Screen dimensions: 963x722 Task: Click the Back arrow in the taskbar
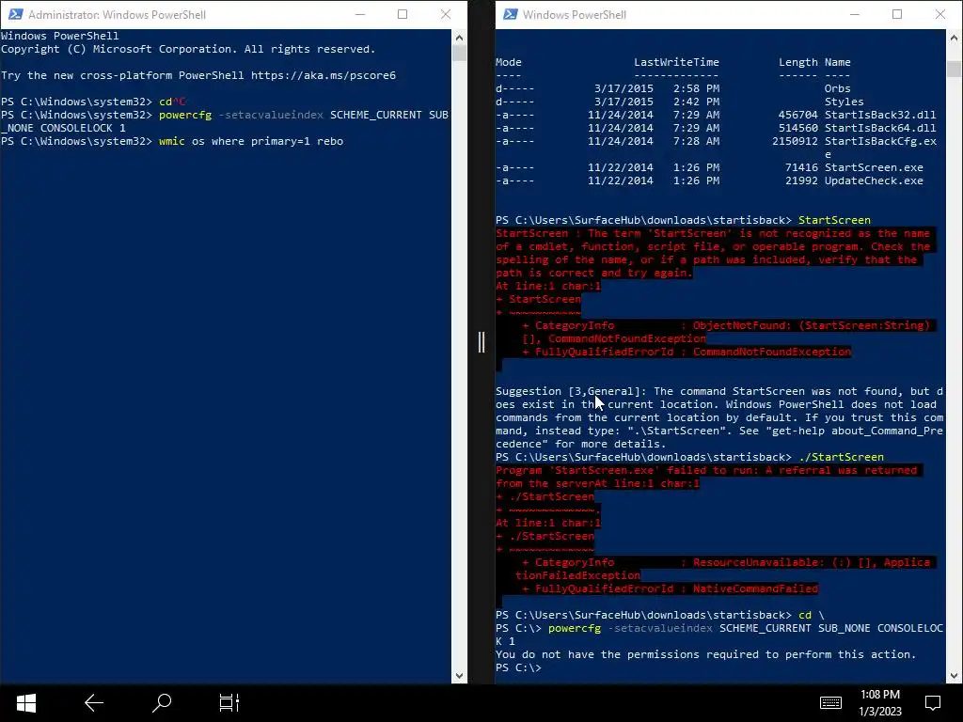(x=93, y=703)
